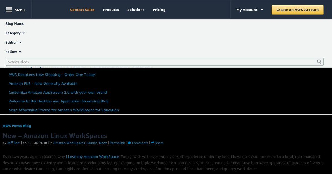
Task: Open the Pricing menu item
Action: 159,10
